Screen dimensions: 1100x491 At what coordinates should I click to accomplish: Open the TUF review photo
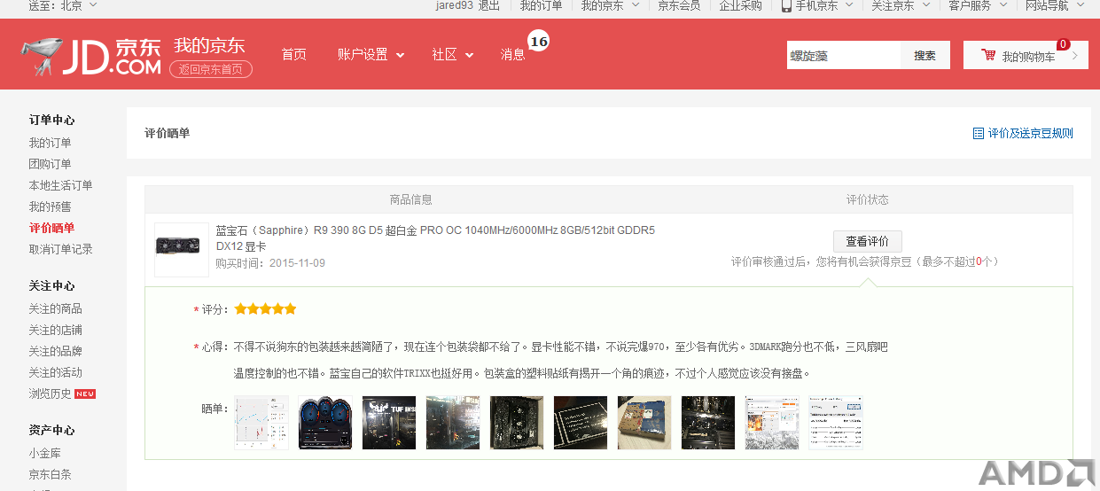pos(389,423)
